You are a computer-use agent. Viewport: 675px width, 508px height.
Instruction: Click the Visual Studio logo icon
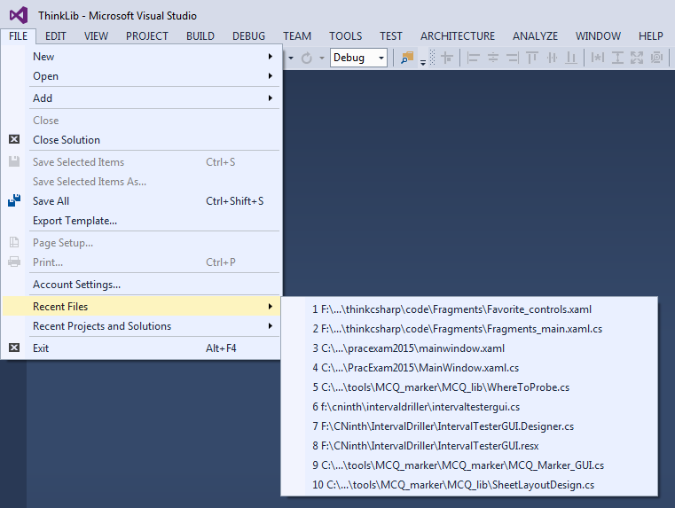click(x=19, y=15)
